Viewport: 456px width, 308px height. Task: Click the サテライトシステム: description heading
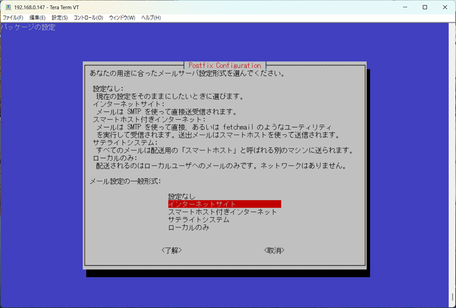126,143
